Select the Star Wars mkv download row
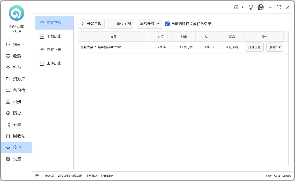 click(x=114, y=47)
